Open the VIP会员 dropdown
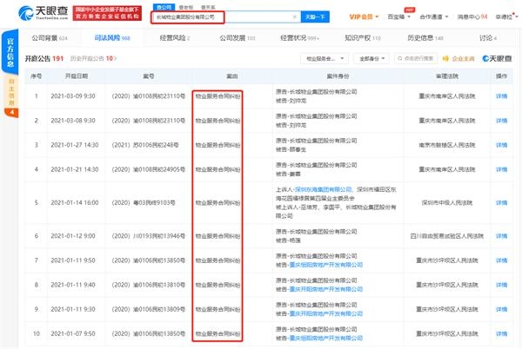 (364, 16)
